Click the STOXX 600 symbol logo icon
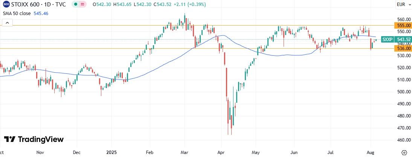The height and width of the screenshot is (157, 412). click(x=6, y=5)
